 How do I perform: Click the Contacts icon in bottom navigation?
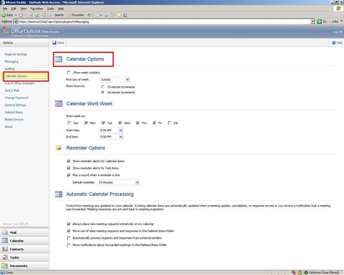coord(5,249)
